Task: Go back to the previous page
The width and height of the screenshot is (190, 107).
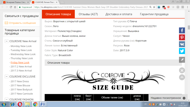Action: (3, 7)
